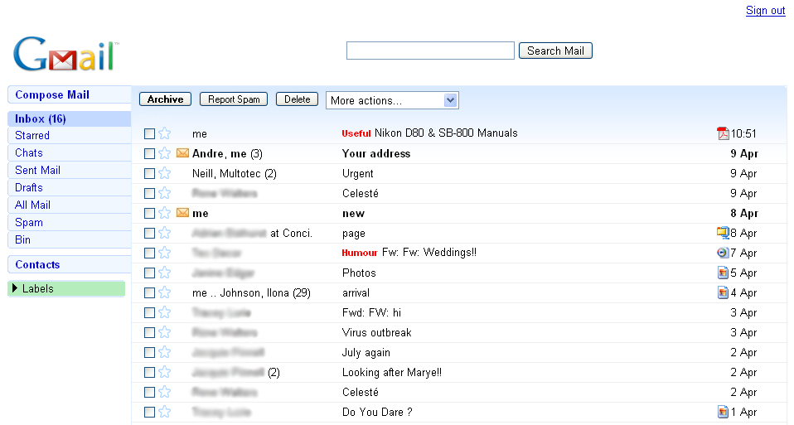Viewport: 794px width, 425px height.
Task: Star the 'new' email from me
Action: (x=165, y=213)
